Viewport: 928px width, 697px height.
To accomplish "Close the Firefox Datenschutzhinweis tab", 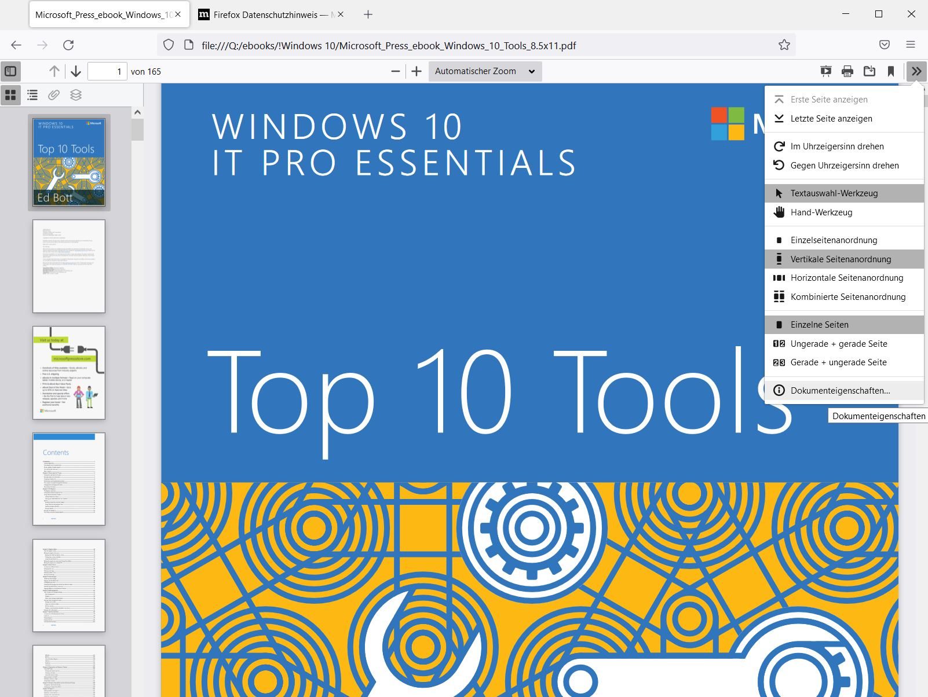I will 341,14.
